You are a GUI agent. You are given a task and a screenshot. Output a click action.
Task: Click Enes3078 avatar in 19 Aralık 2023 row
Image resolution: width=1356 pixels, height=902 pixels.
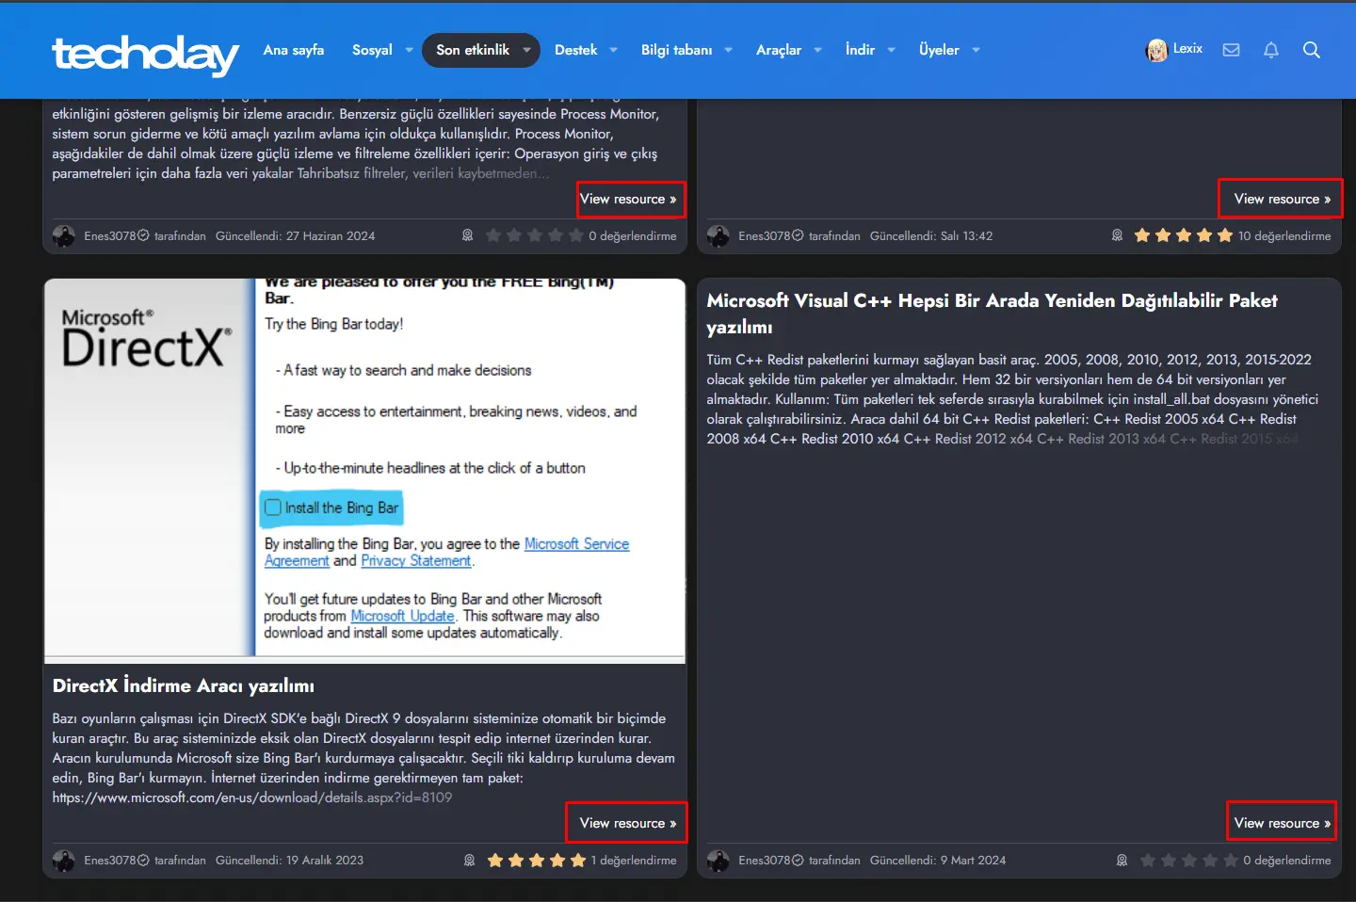click(x=64, y=861)
